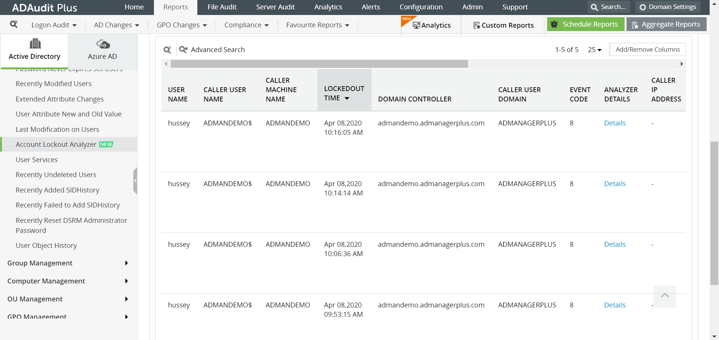Select the Active Directory building icon
Viewport: 719px width, 340px height.
pos(34,43)
